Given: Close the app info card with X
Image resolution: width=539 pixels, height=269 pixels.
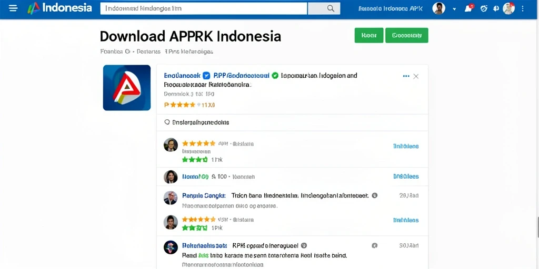Looking at the screenshot, I should point(416,76).
